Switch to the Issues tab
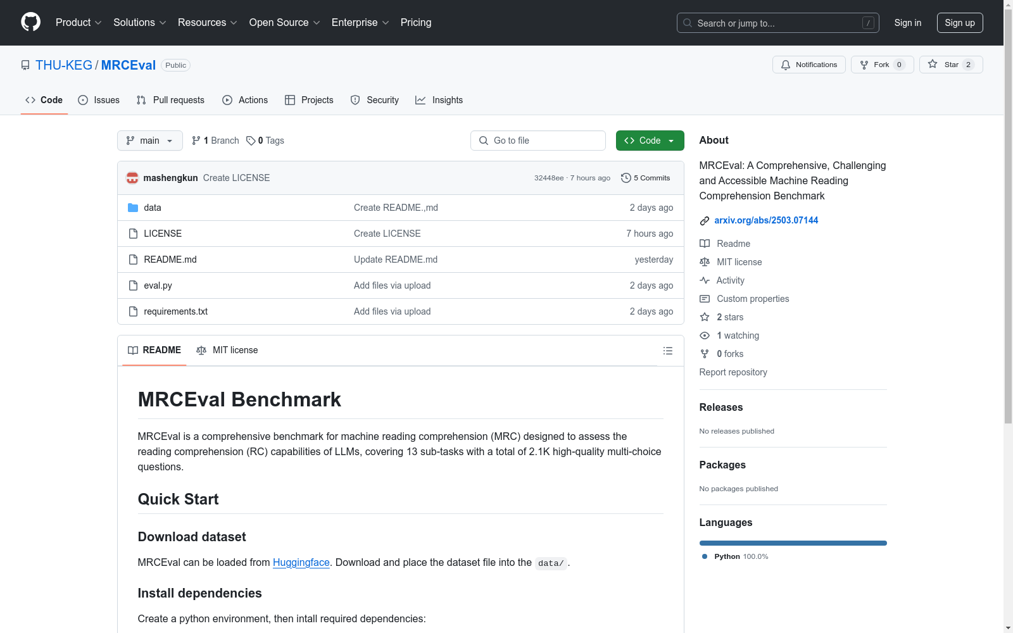Screen dimensions: 1013x633 (x=99, y=100)
